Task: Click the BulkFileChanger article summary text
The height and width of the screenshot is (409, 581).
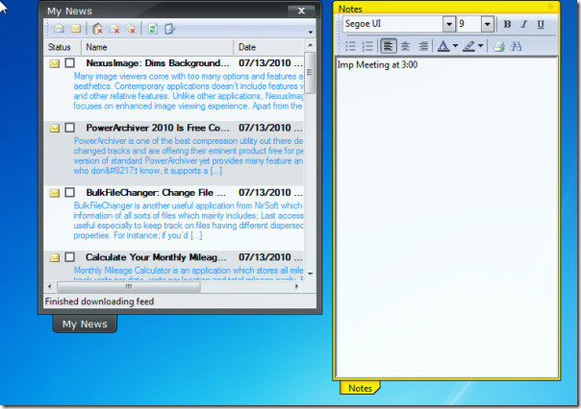Action: coord(189,221)
